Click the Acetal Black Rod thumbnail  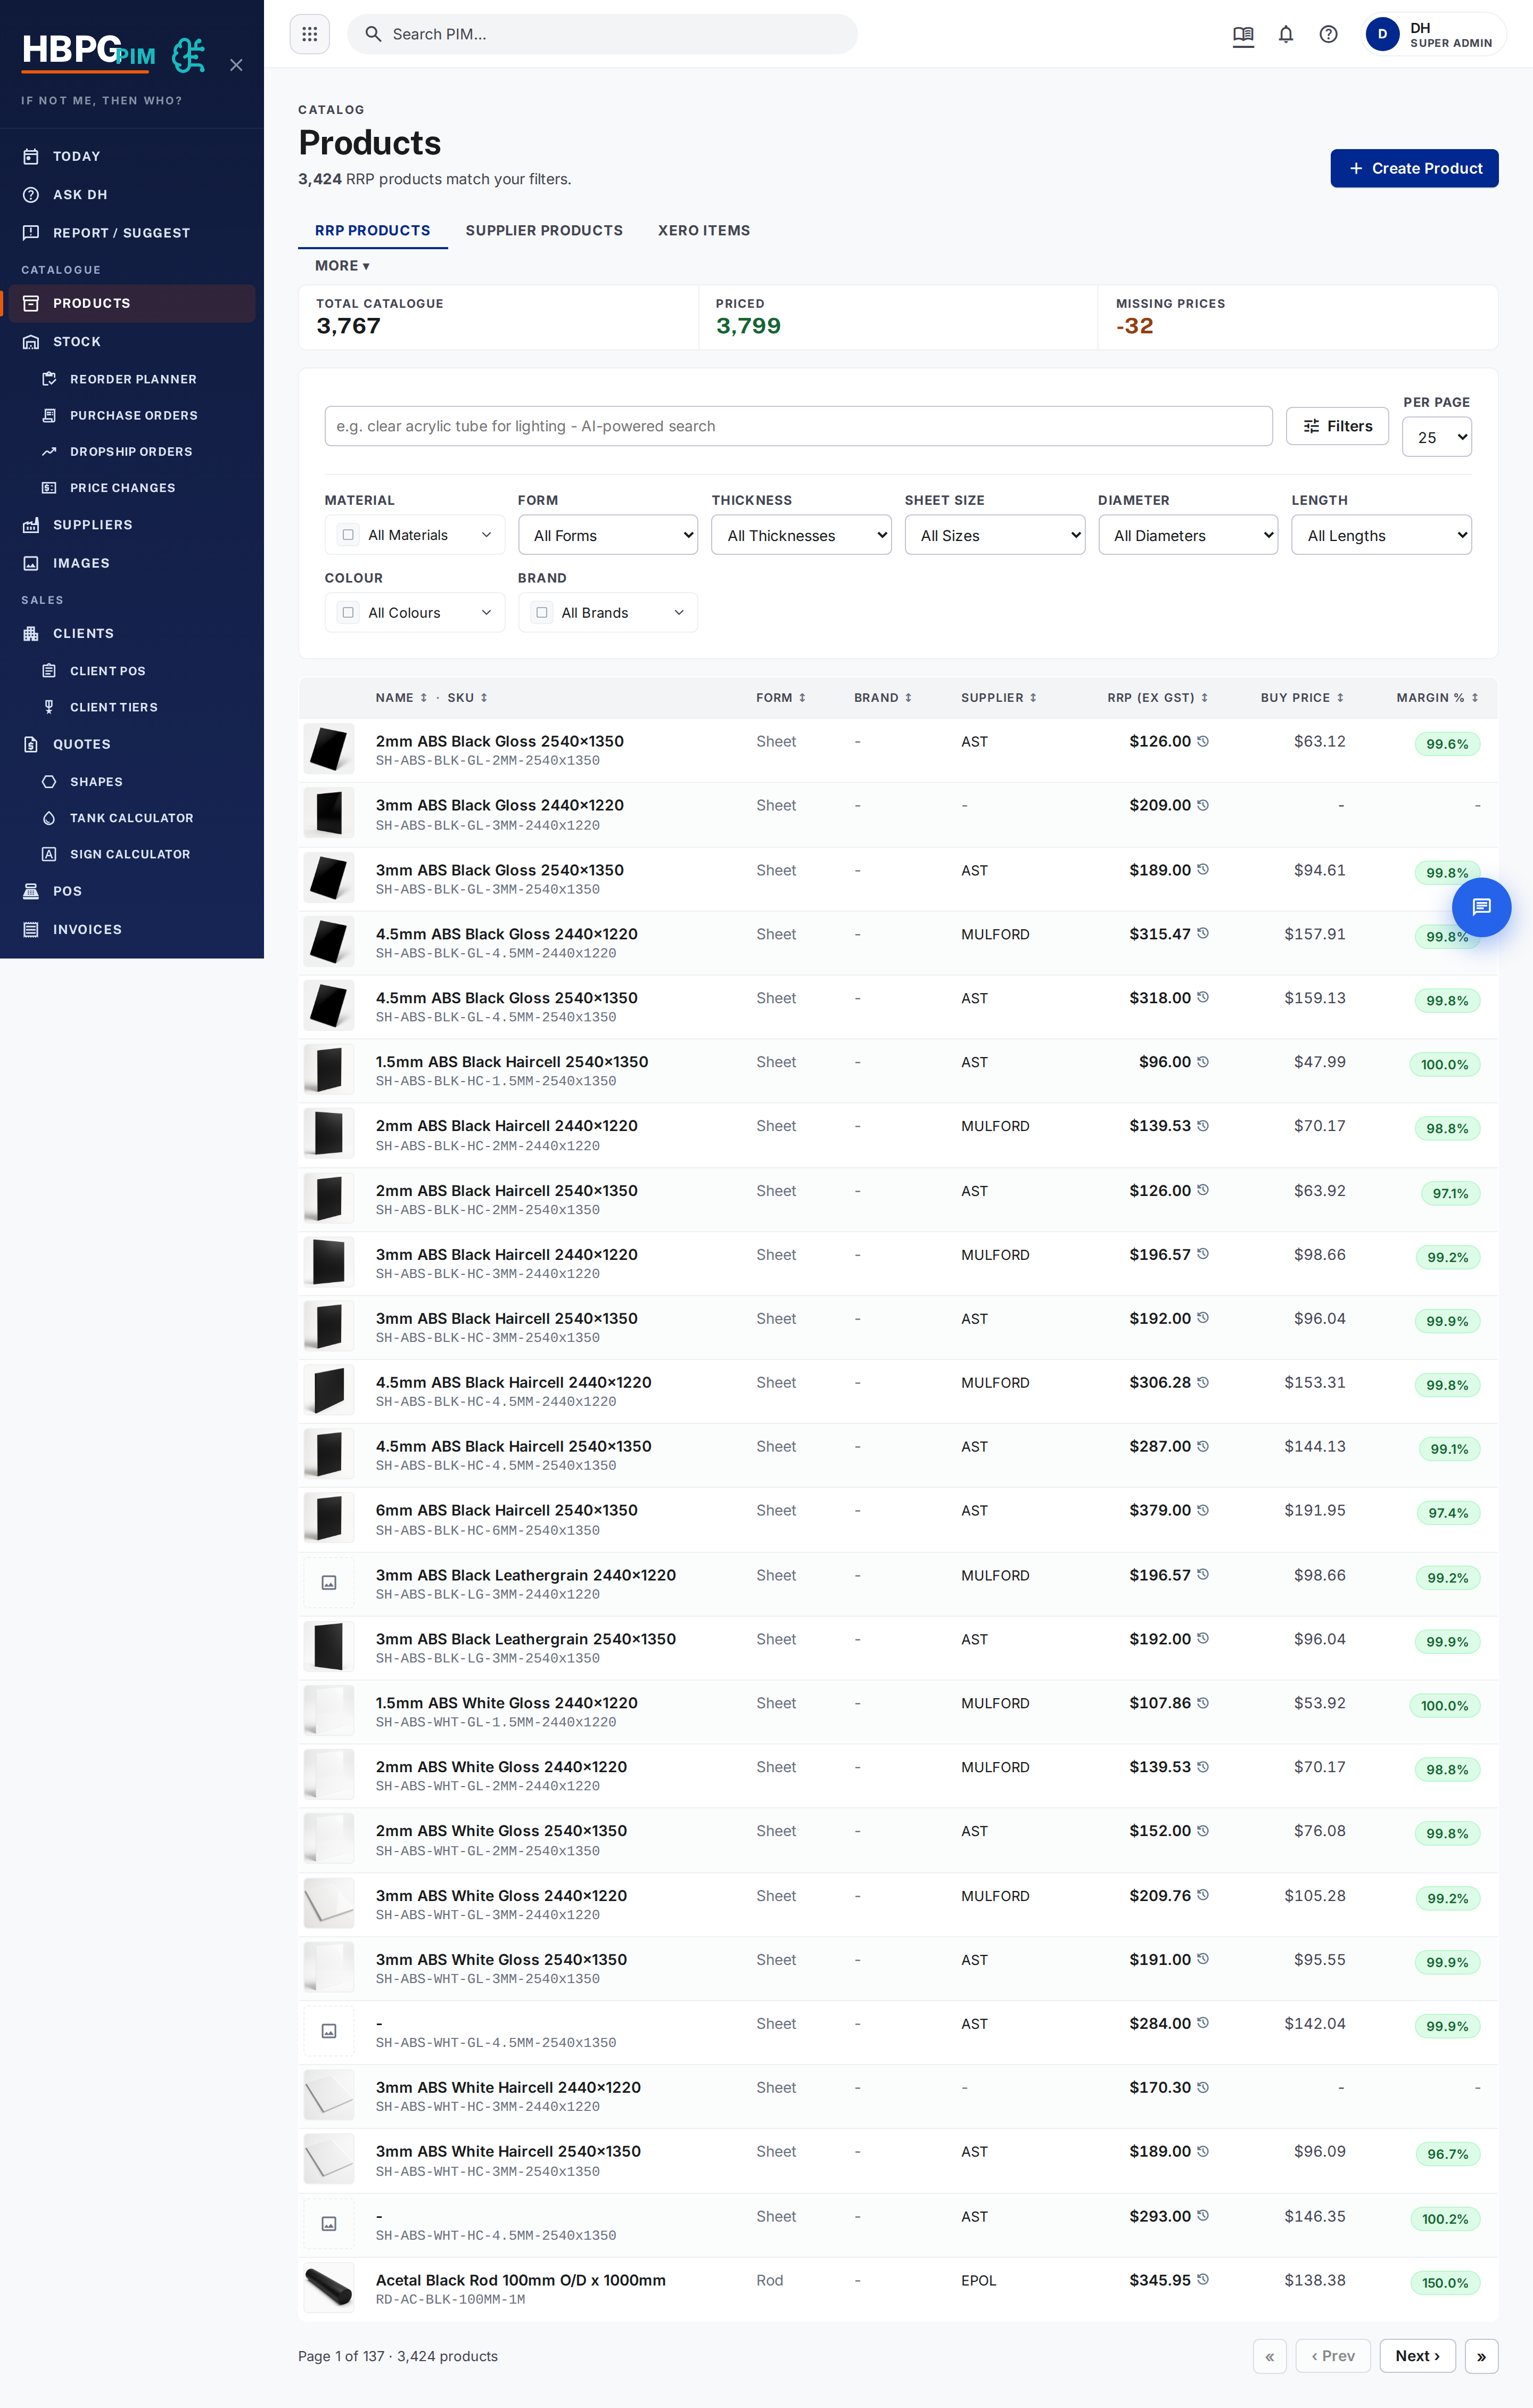[x=329, y=2288]
